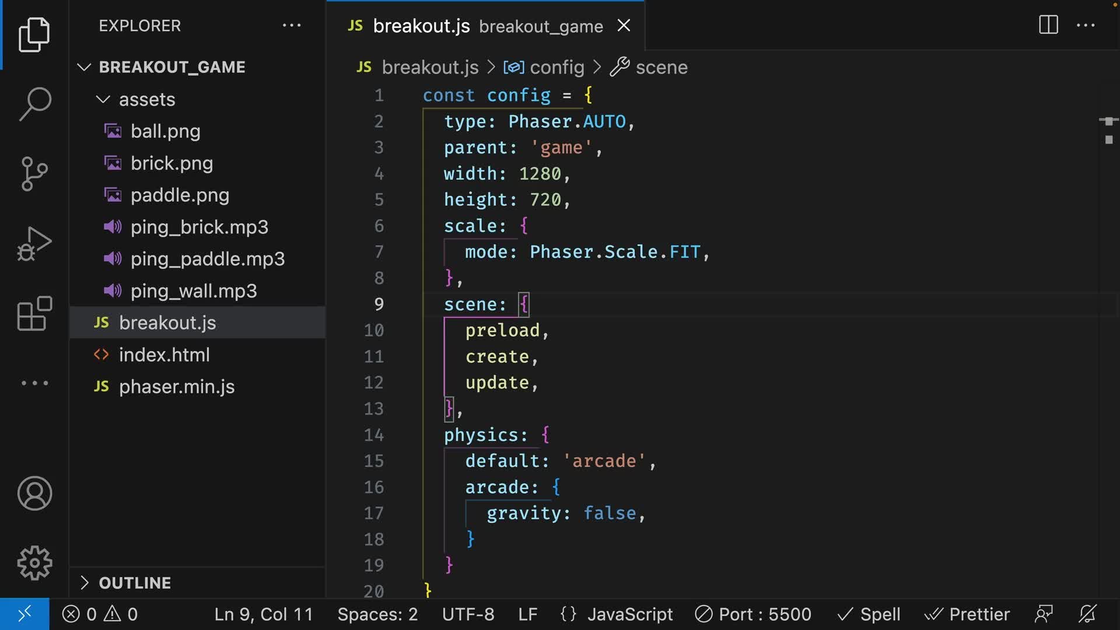The image size is (1120, 630).
Task: Collapse the assets folder
Action: point(197,99)
